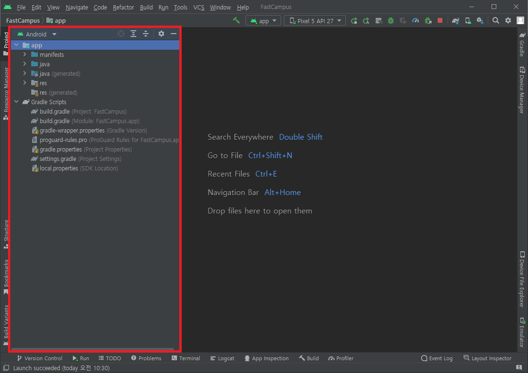Open the Navigate menu

77,7
